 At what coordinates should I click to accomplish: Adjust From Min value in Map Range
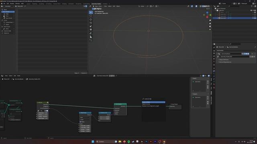click(85, 126)
